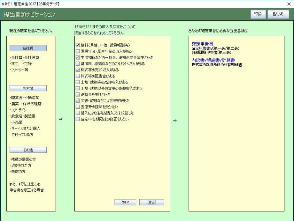
Task: Close the window with the title bar X
Action: click(289, 4)
